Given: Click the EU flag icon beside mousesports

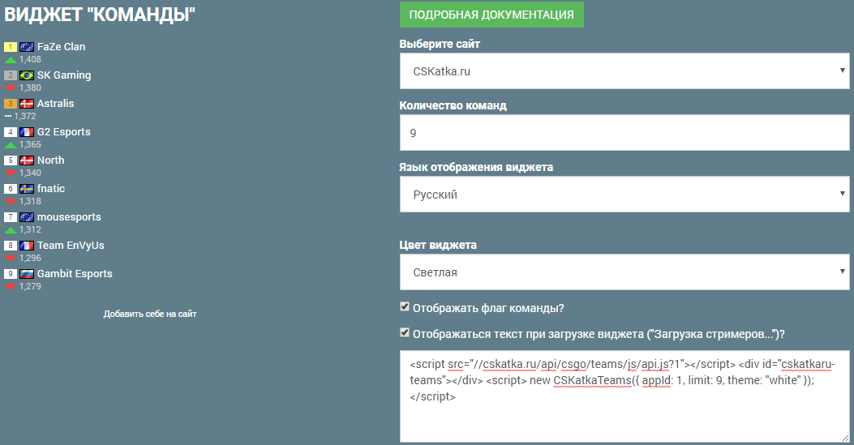Looking at the screenshot, I should pyautogui.click(x=27, y=217).
